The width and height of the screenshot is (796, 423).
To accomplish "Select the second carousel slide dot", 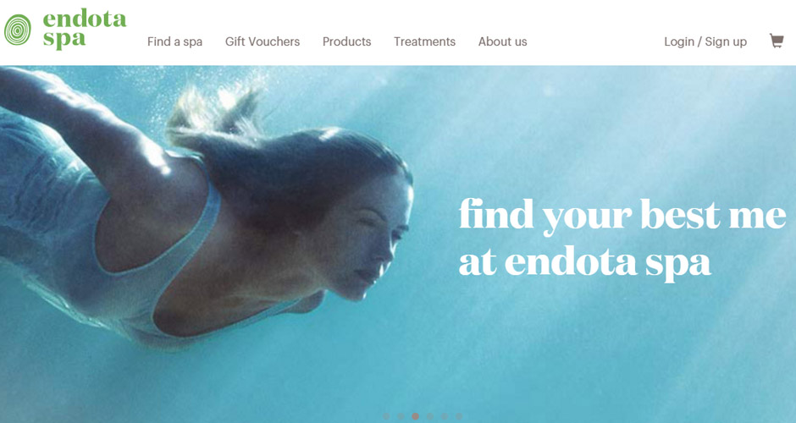I will pyautogui.click(x=401, y=416).
